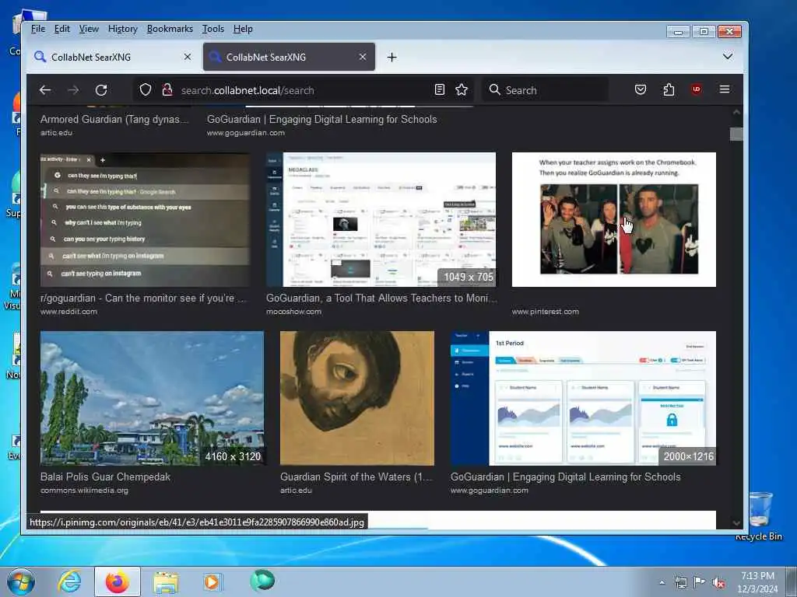The width and height of the screenshot is (797, 597).
Task: Click 'GoGuardian, a Tool That Allows Teachers' title
Action: (x=381, y=298)
